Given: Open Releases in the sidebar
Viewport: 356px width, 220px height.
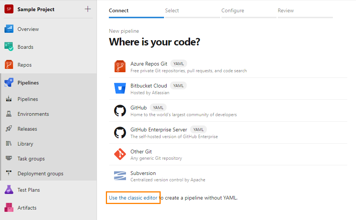Looking at the screenshot, I should click(28, 129).
